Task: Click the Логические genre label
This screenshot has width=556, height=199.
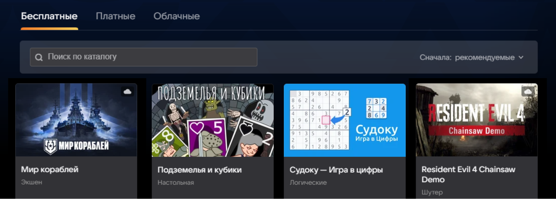Action: coord(308,182)
